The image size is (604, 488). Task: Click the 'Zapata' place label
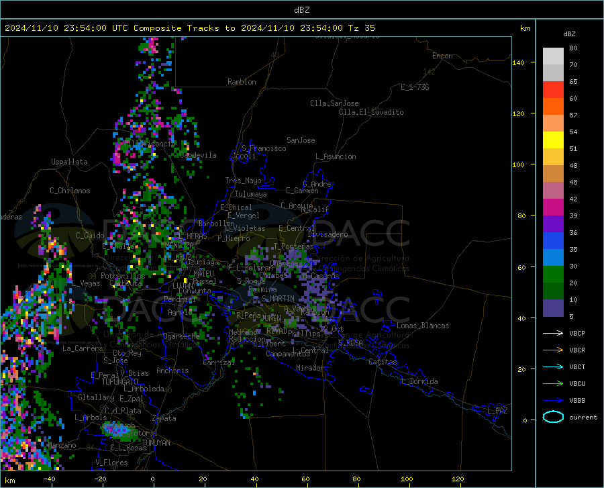[x=164, y=418]
